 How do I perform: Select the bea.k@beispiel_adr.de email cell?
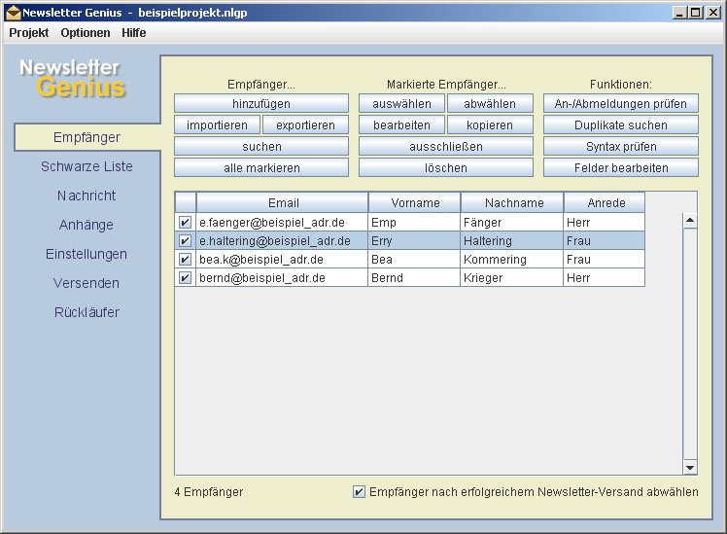(282, 260)
